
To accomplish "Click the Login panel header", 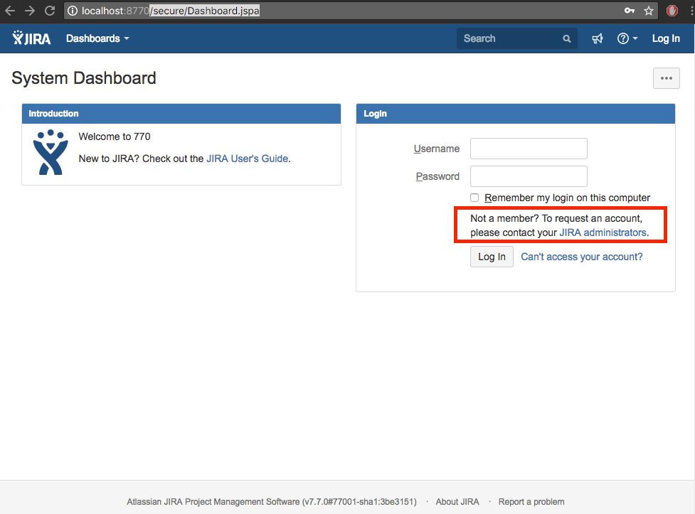I will tap(516, 114).
